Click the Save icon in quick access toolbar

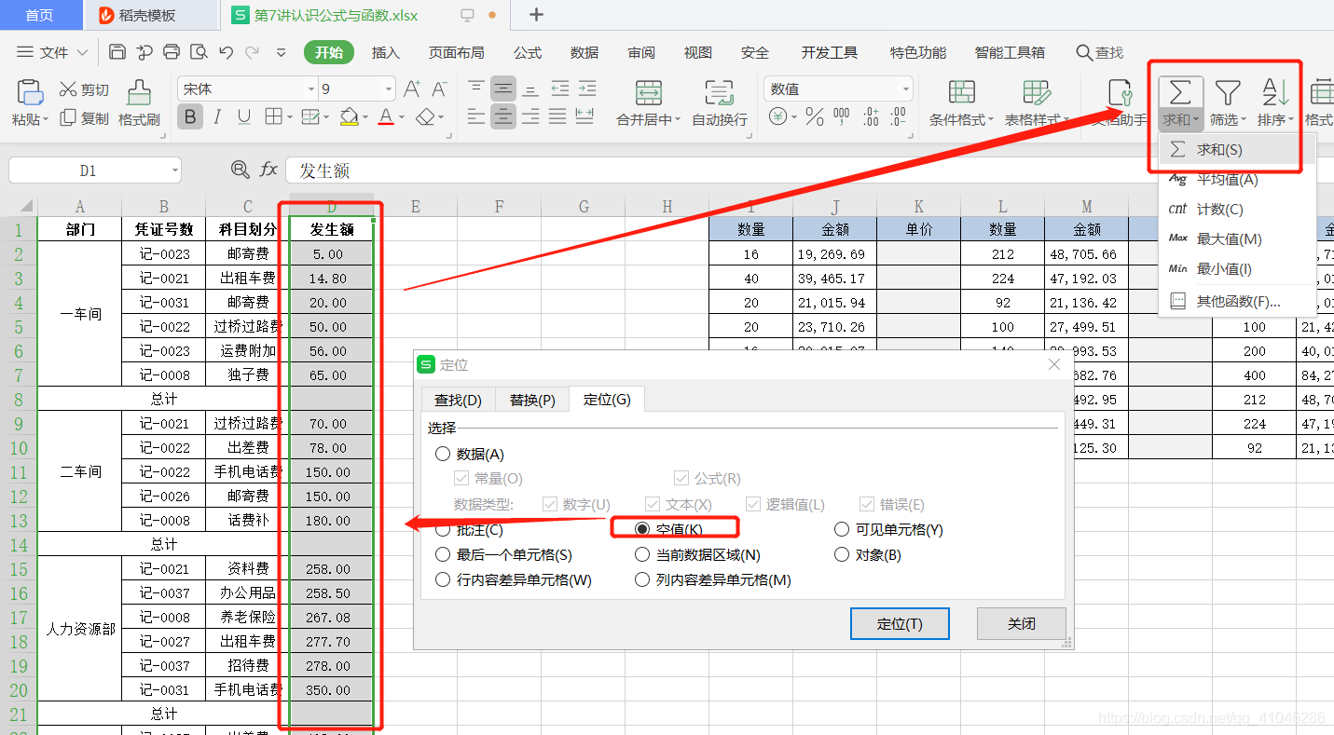[x=117, y=52]
